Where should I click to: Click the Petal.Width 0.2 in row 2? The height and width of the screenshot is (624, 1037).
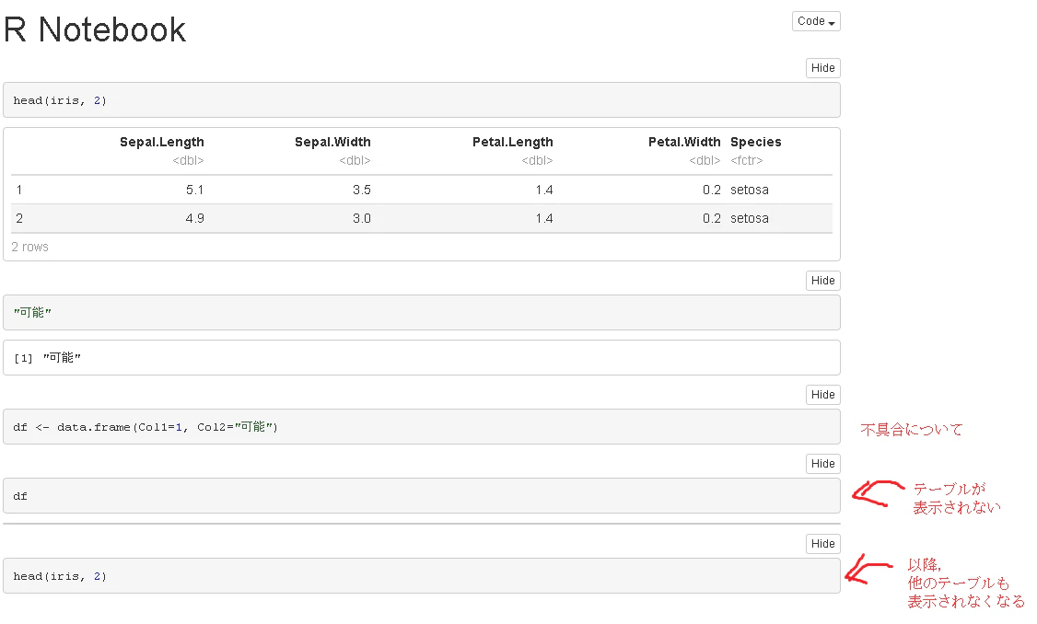712,218
